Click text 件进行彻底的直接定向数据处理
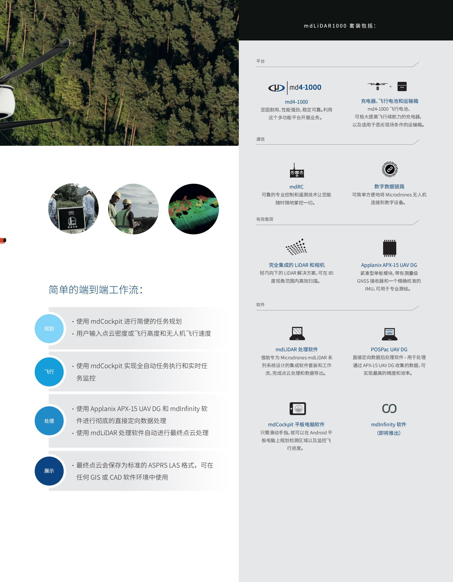 tap(121, 421)
